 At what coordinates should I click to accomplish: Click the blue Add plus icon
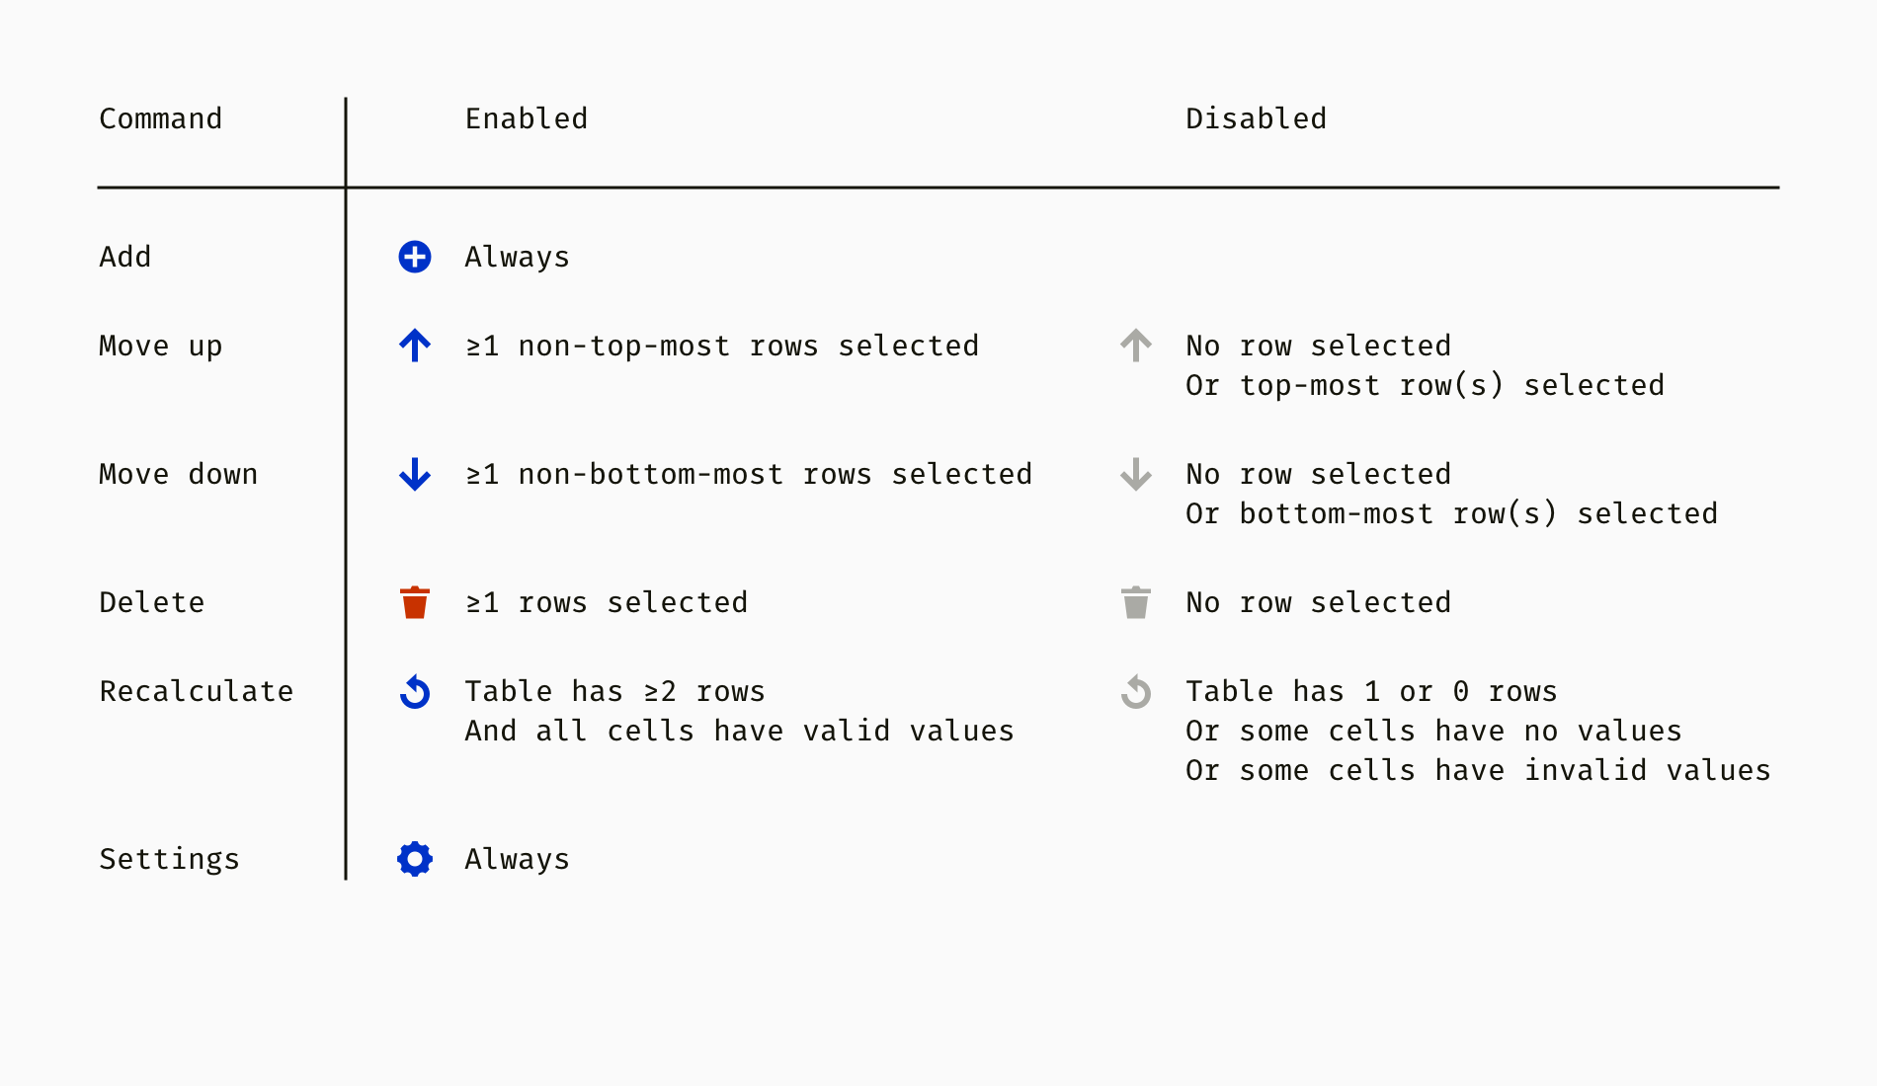(x=415, y=257)
